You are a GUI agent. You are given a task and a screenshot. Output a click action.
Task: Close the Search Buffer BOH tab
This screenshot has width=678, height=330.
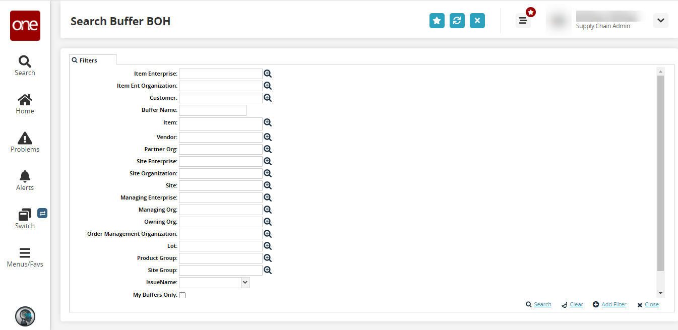pyautogui.click(x=477, y=21)
